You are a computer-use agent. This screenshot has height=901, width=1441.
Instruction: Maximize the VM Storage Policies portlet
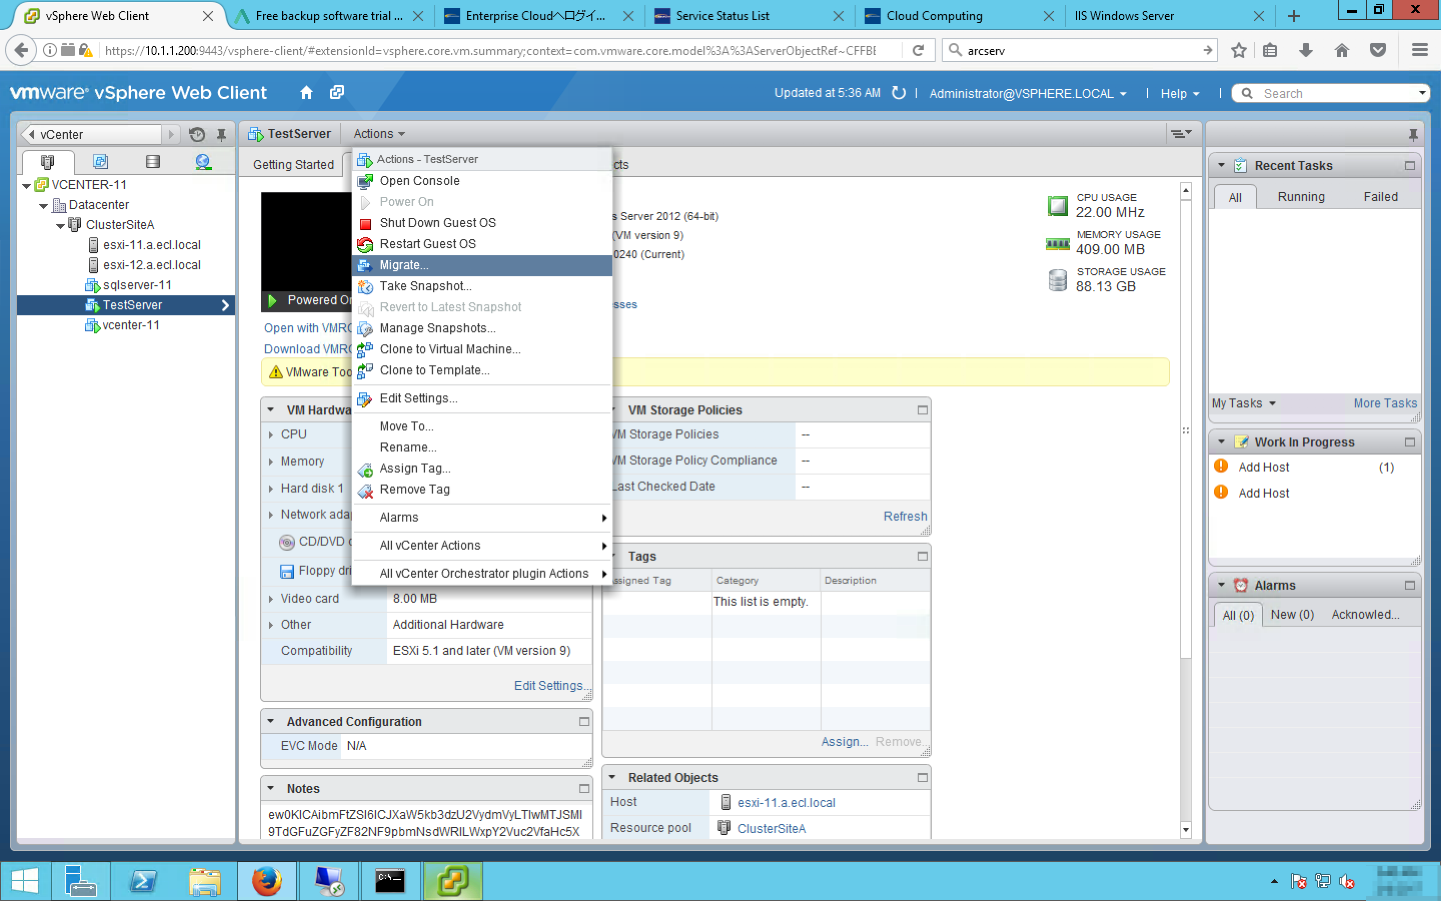[922, 410]
